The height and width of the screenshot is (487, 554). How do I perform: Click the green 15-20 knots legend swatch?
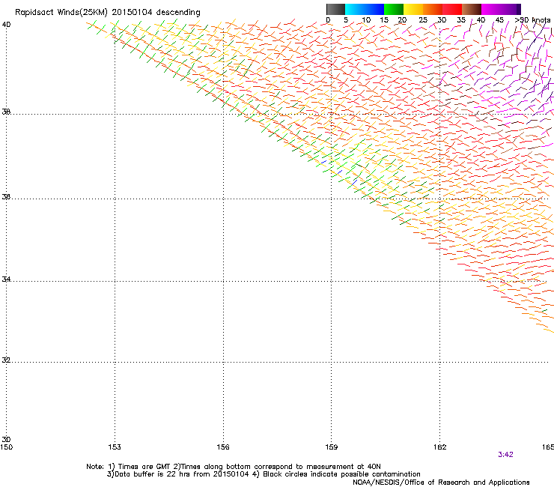click(x=394, y=9)
